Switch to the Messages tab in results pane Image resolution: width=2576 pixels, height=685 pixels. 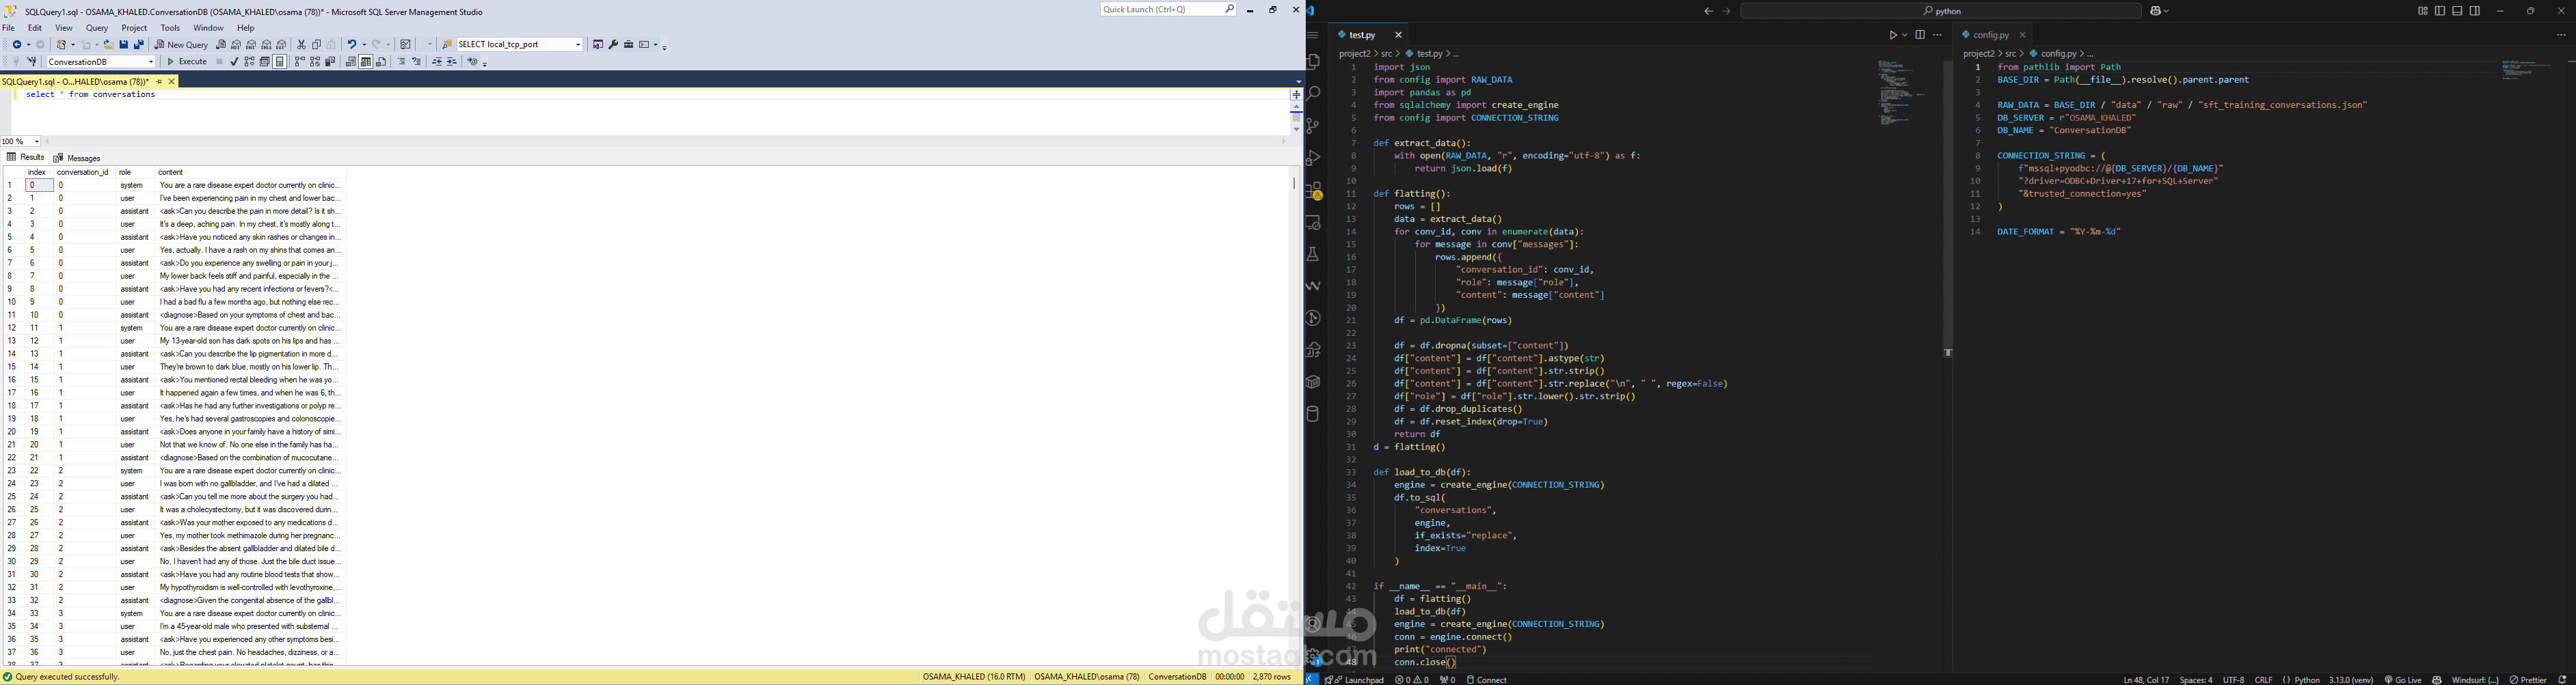tap(78, 158)
